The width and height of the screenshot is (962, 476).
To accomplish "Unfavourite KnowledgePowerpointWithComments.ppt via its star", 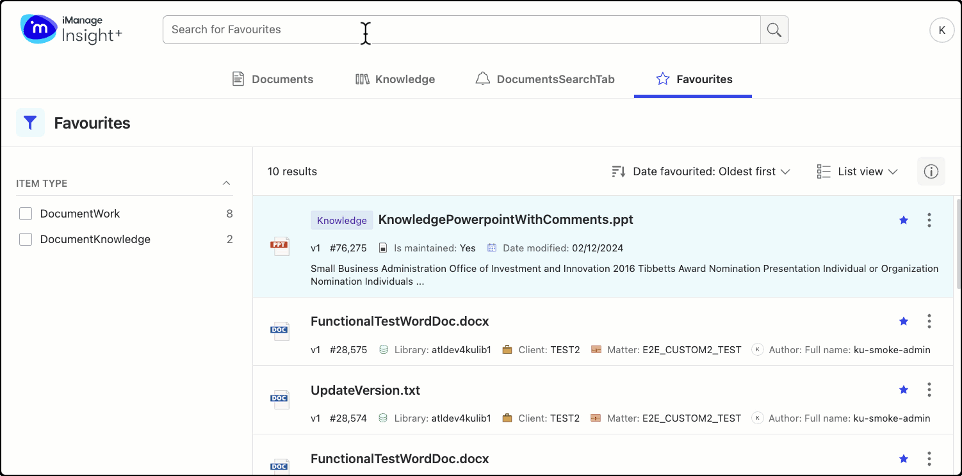I will click(x=904, y=220).
